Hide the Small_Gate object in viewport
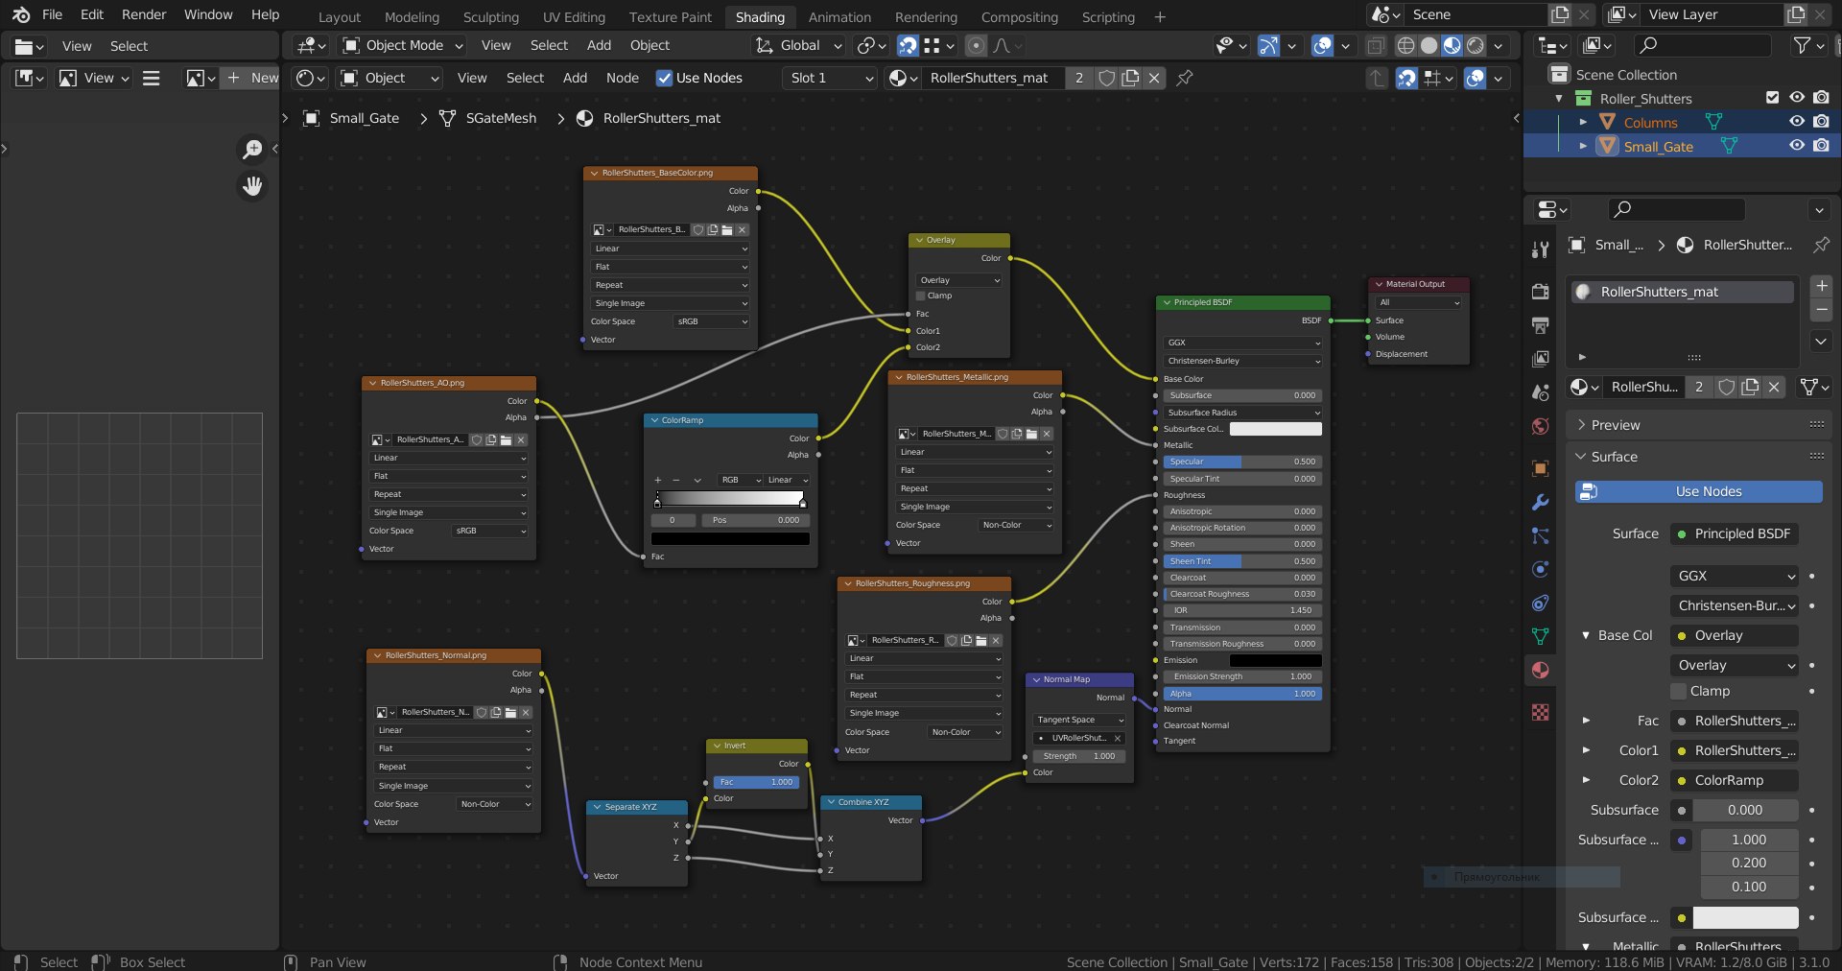 (1797, 146)
